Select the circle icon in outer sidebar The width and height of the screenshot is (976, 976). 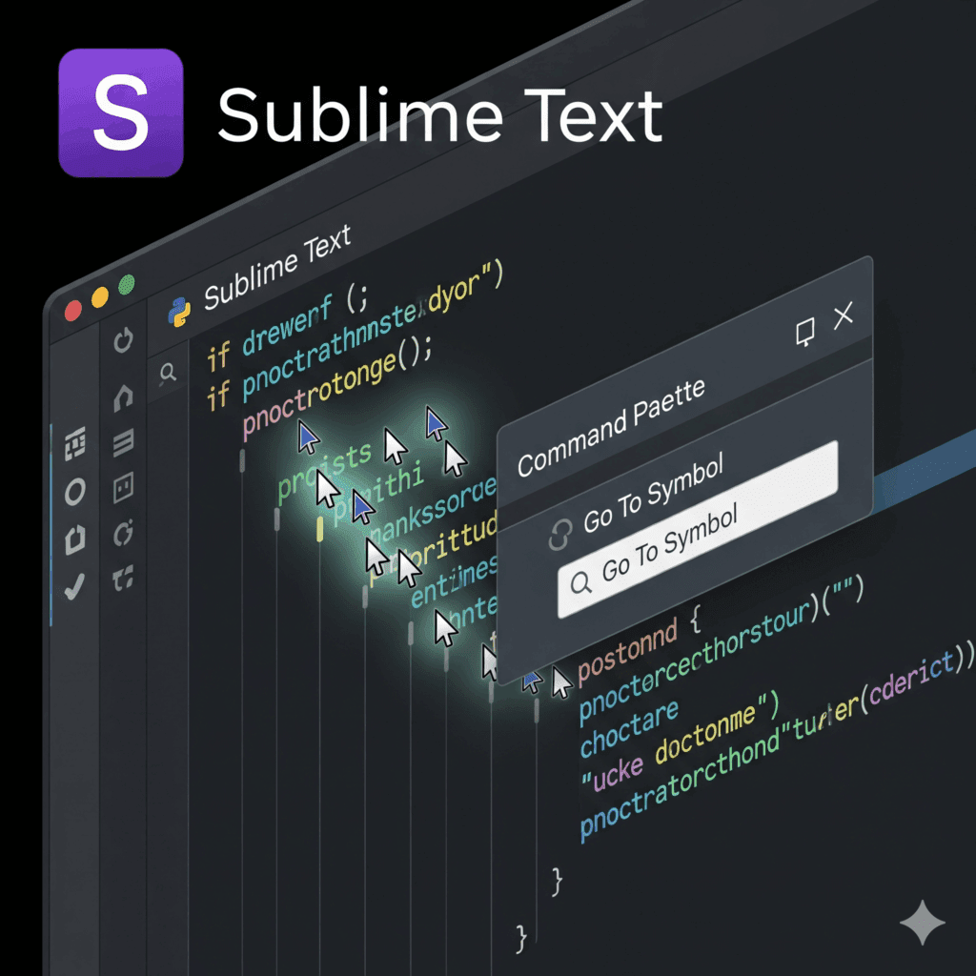pos(74,493)
